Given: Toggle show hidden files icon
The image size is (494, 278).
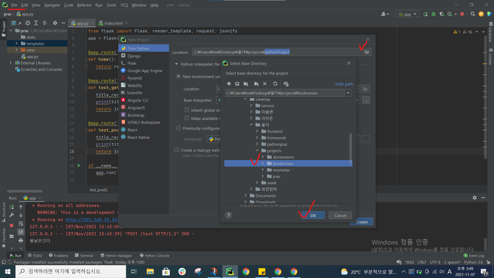Looking at the screenshot, I should pos(286,84).
